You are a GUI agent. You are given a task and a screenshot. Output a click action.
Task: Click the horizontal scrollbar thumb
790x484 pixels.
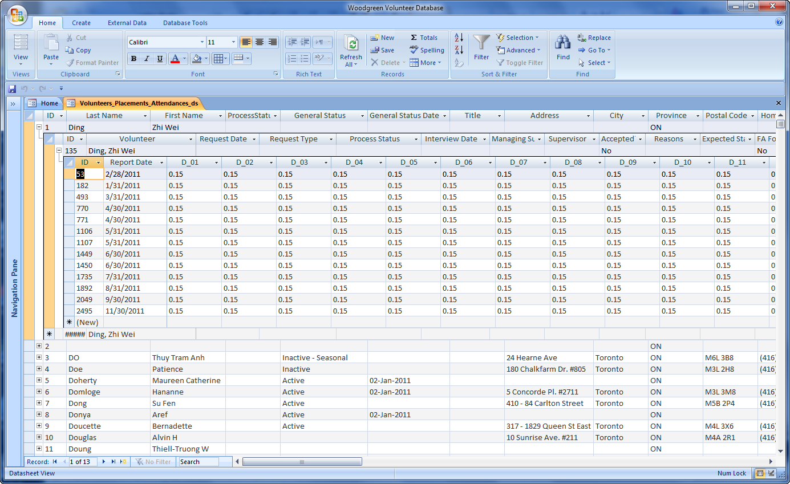tap(302, 462)
